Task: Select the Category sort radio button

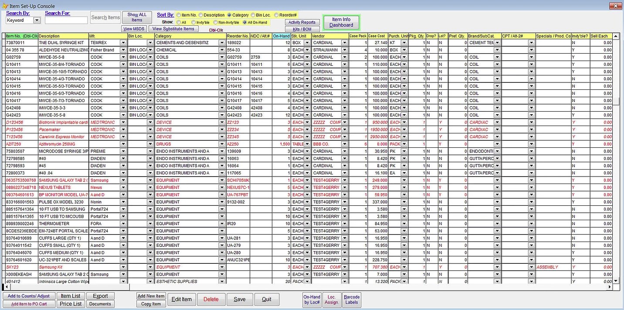Action: tap(230, 15)
